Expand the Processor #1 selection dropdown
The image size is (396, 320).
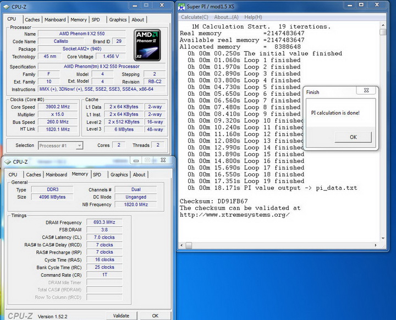pyautogui.click(x=79, y=146)
